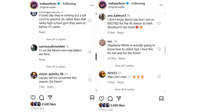Image resolution: width=199 pixels, height=112 pixels.
Task: Expand View all 4 replies under rkrie53
Action: (x=124, y=89)
